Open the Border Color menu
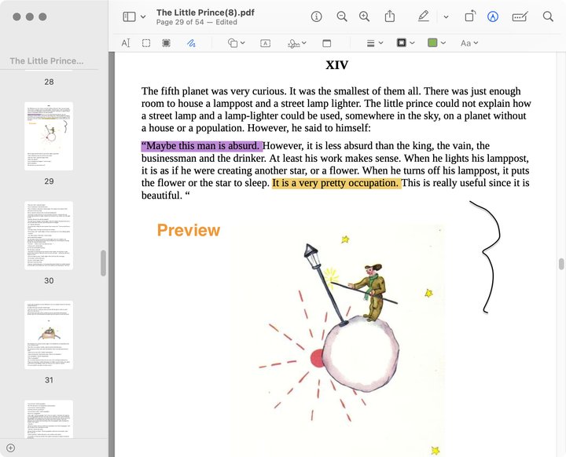 pos(406,43)
